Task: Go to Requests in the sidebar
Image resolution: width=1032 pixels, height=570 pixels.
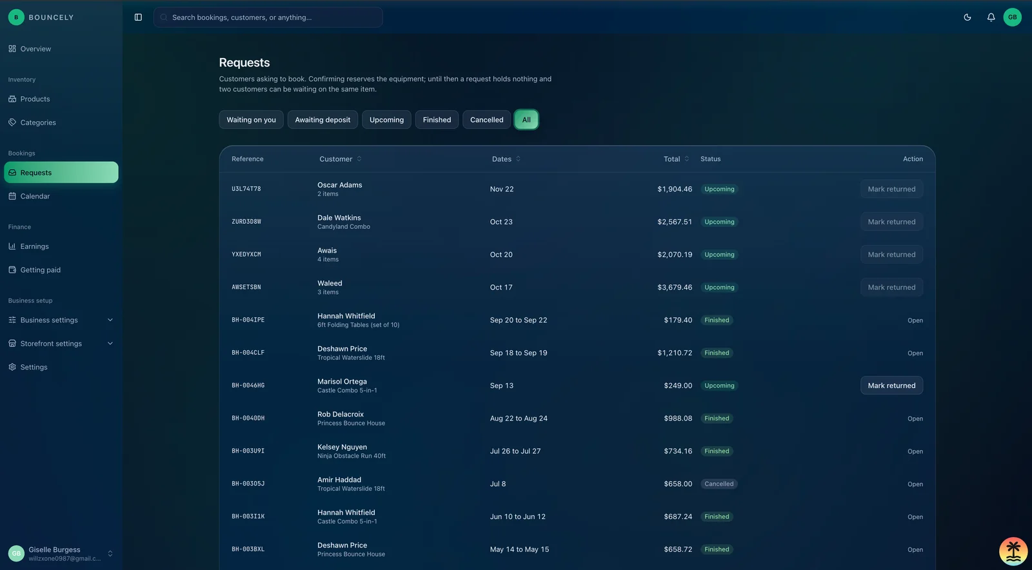Action: (61, 172)
